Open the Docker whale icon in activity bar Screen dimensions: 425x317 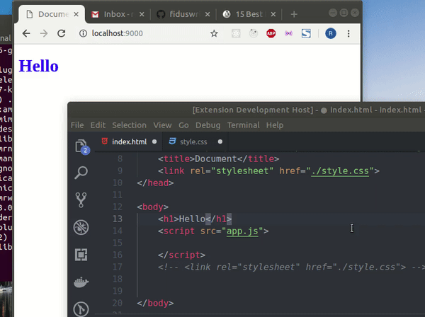[x=81, y=282]
